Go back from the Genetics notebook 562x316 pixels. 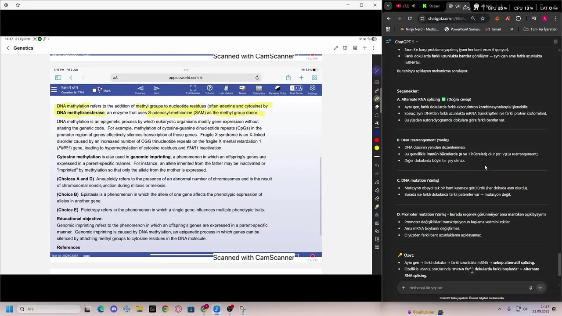(x=7, y=48)
